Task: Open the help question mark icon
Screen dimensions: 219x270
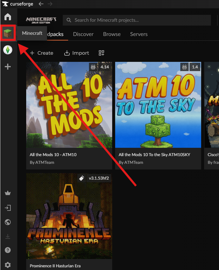Action: tap(8, 250)
